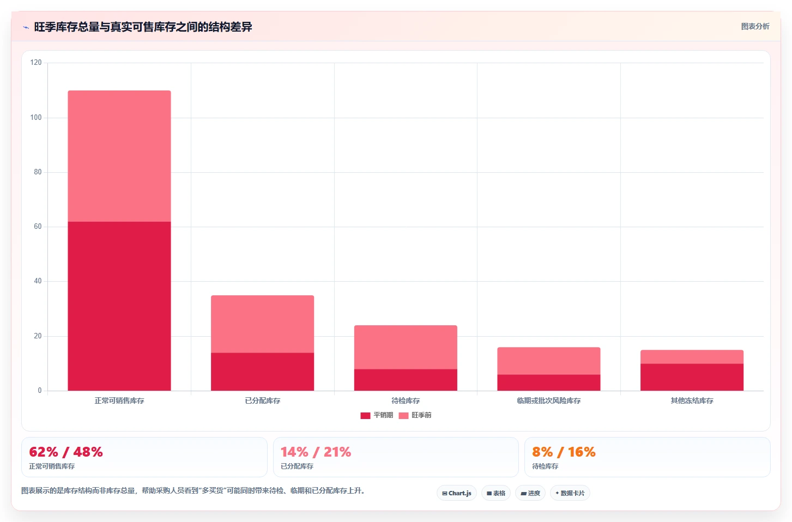Click the dark red 临期或批次风险库存 bar segment
Viewport: 792px width, 522px height.
click(x=549, y=383)
